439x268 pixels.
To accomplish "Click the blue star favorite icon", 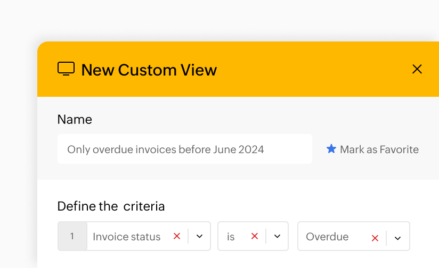I will pos(331,149).
